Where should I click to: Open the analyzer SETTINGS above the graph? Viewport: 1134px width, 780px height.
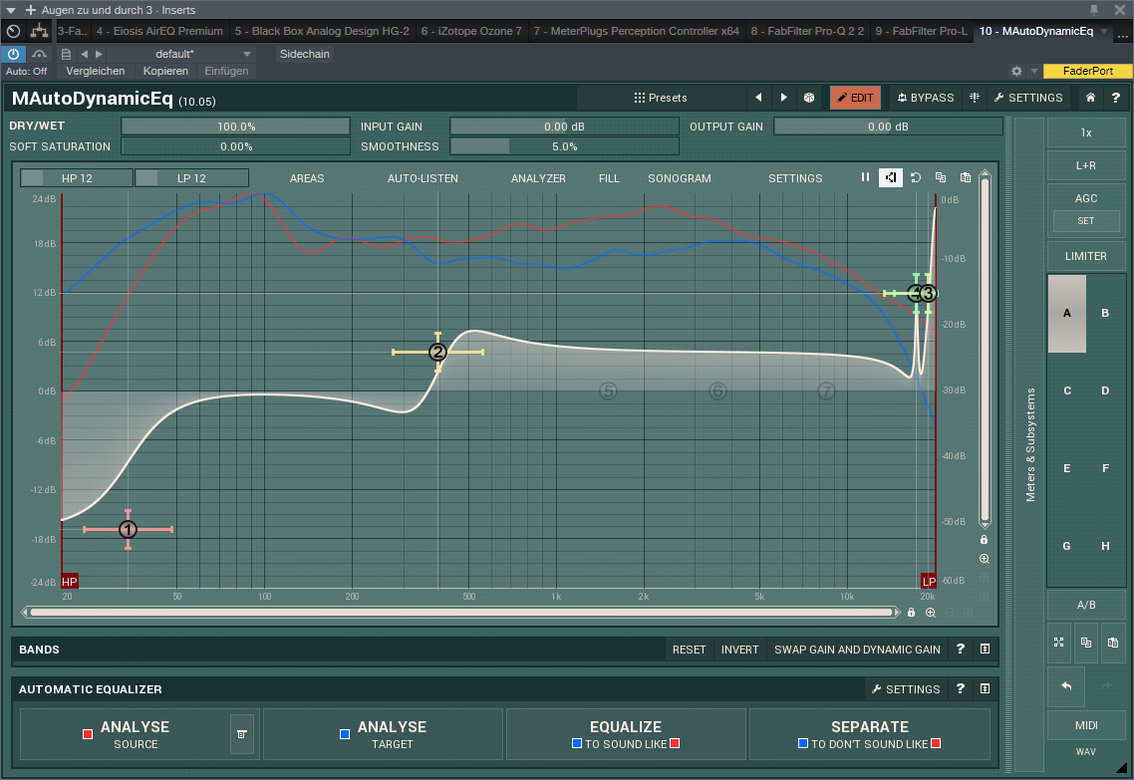coord(795,178)
